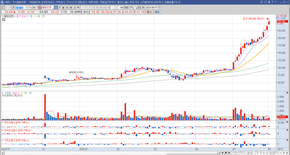This screenshot has height=155, width=290.
Task: Click the step forward playback button
Action: [229, 153]
